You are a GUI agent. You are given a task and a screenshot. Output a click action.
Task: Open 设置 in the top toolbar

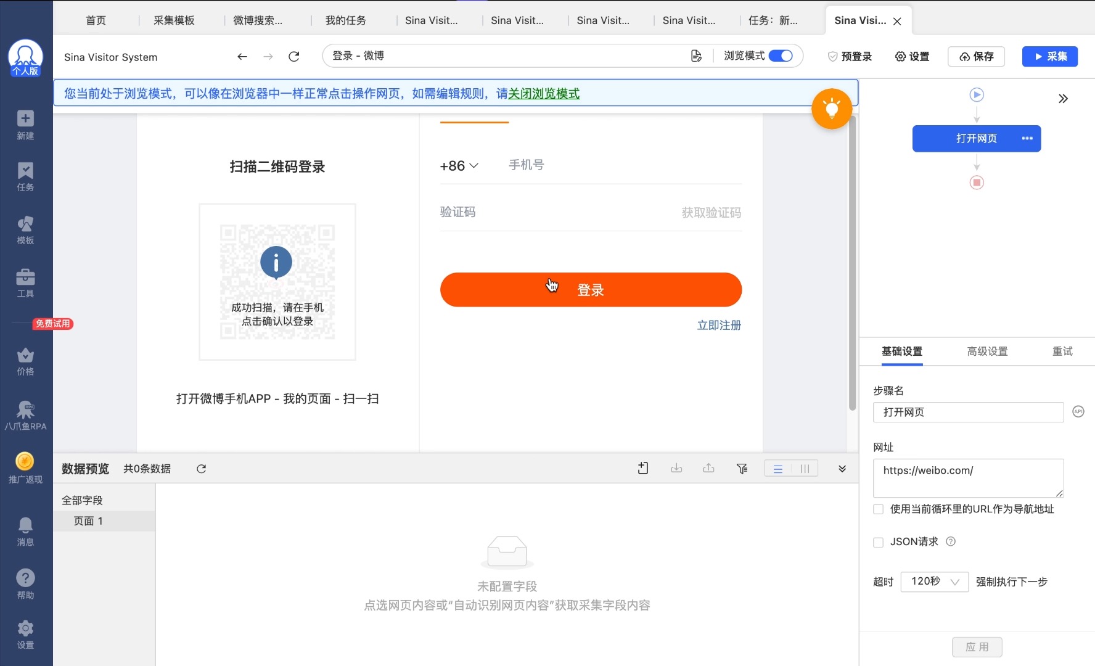(x=912, y=57)
